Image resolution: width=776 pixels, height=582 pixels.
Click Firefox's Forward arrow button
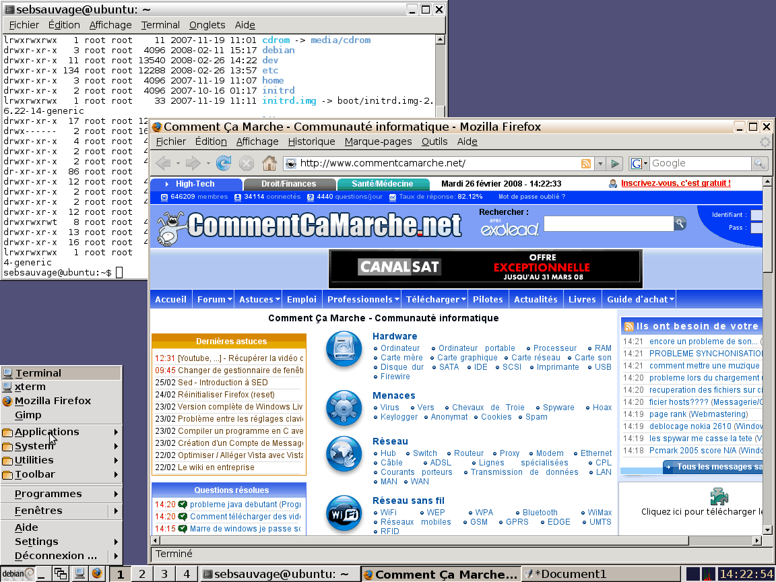tap(193, 163)
